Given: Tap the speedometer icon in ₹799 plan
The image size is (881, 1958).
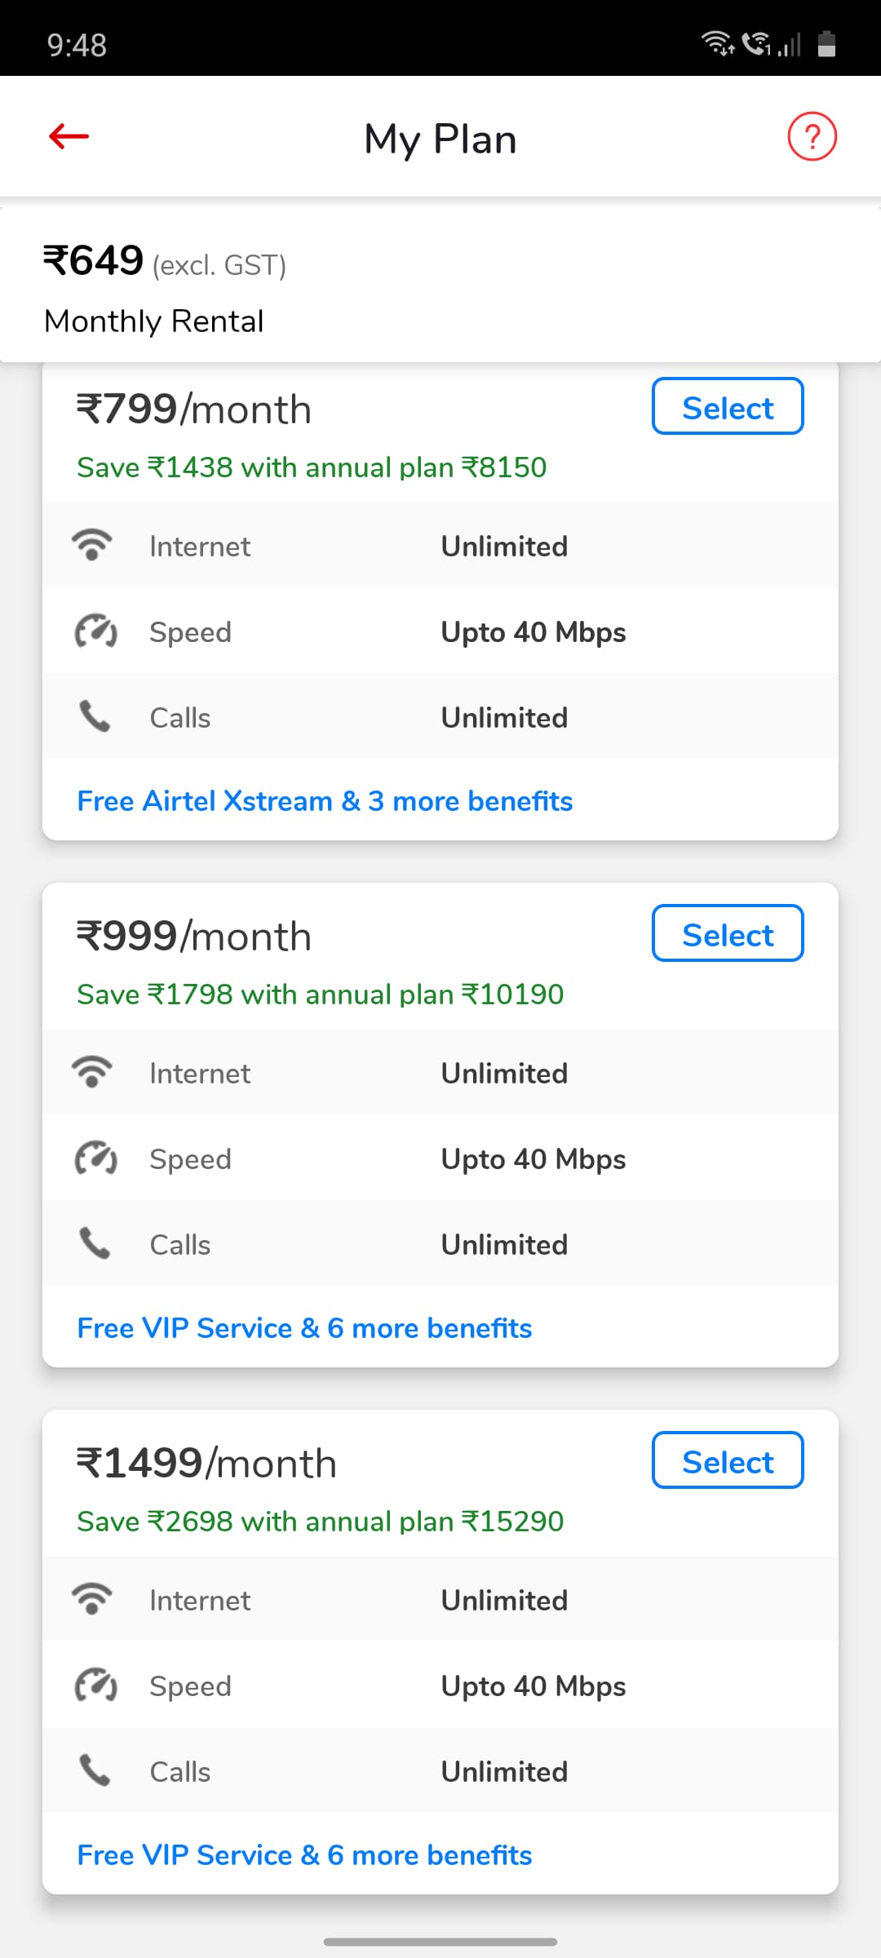Looking at the screenshot, I should click(x=95, y=631).
